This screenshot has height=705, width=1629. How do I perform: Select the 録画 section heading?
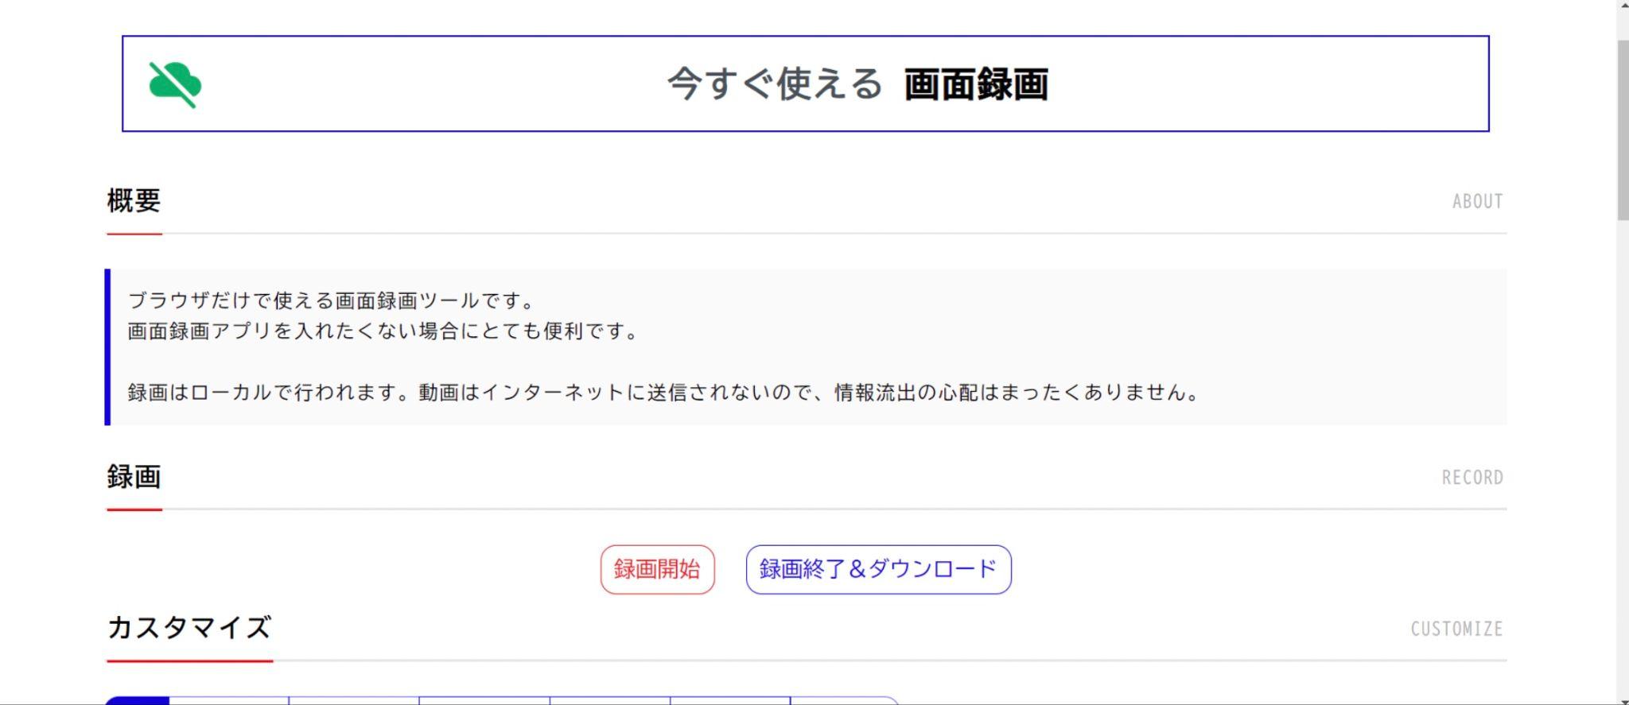click(x=134, y=476)
